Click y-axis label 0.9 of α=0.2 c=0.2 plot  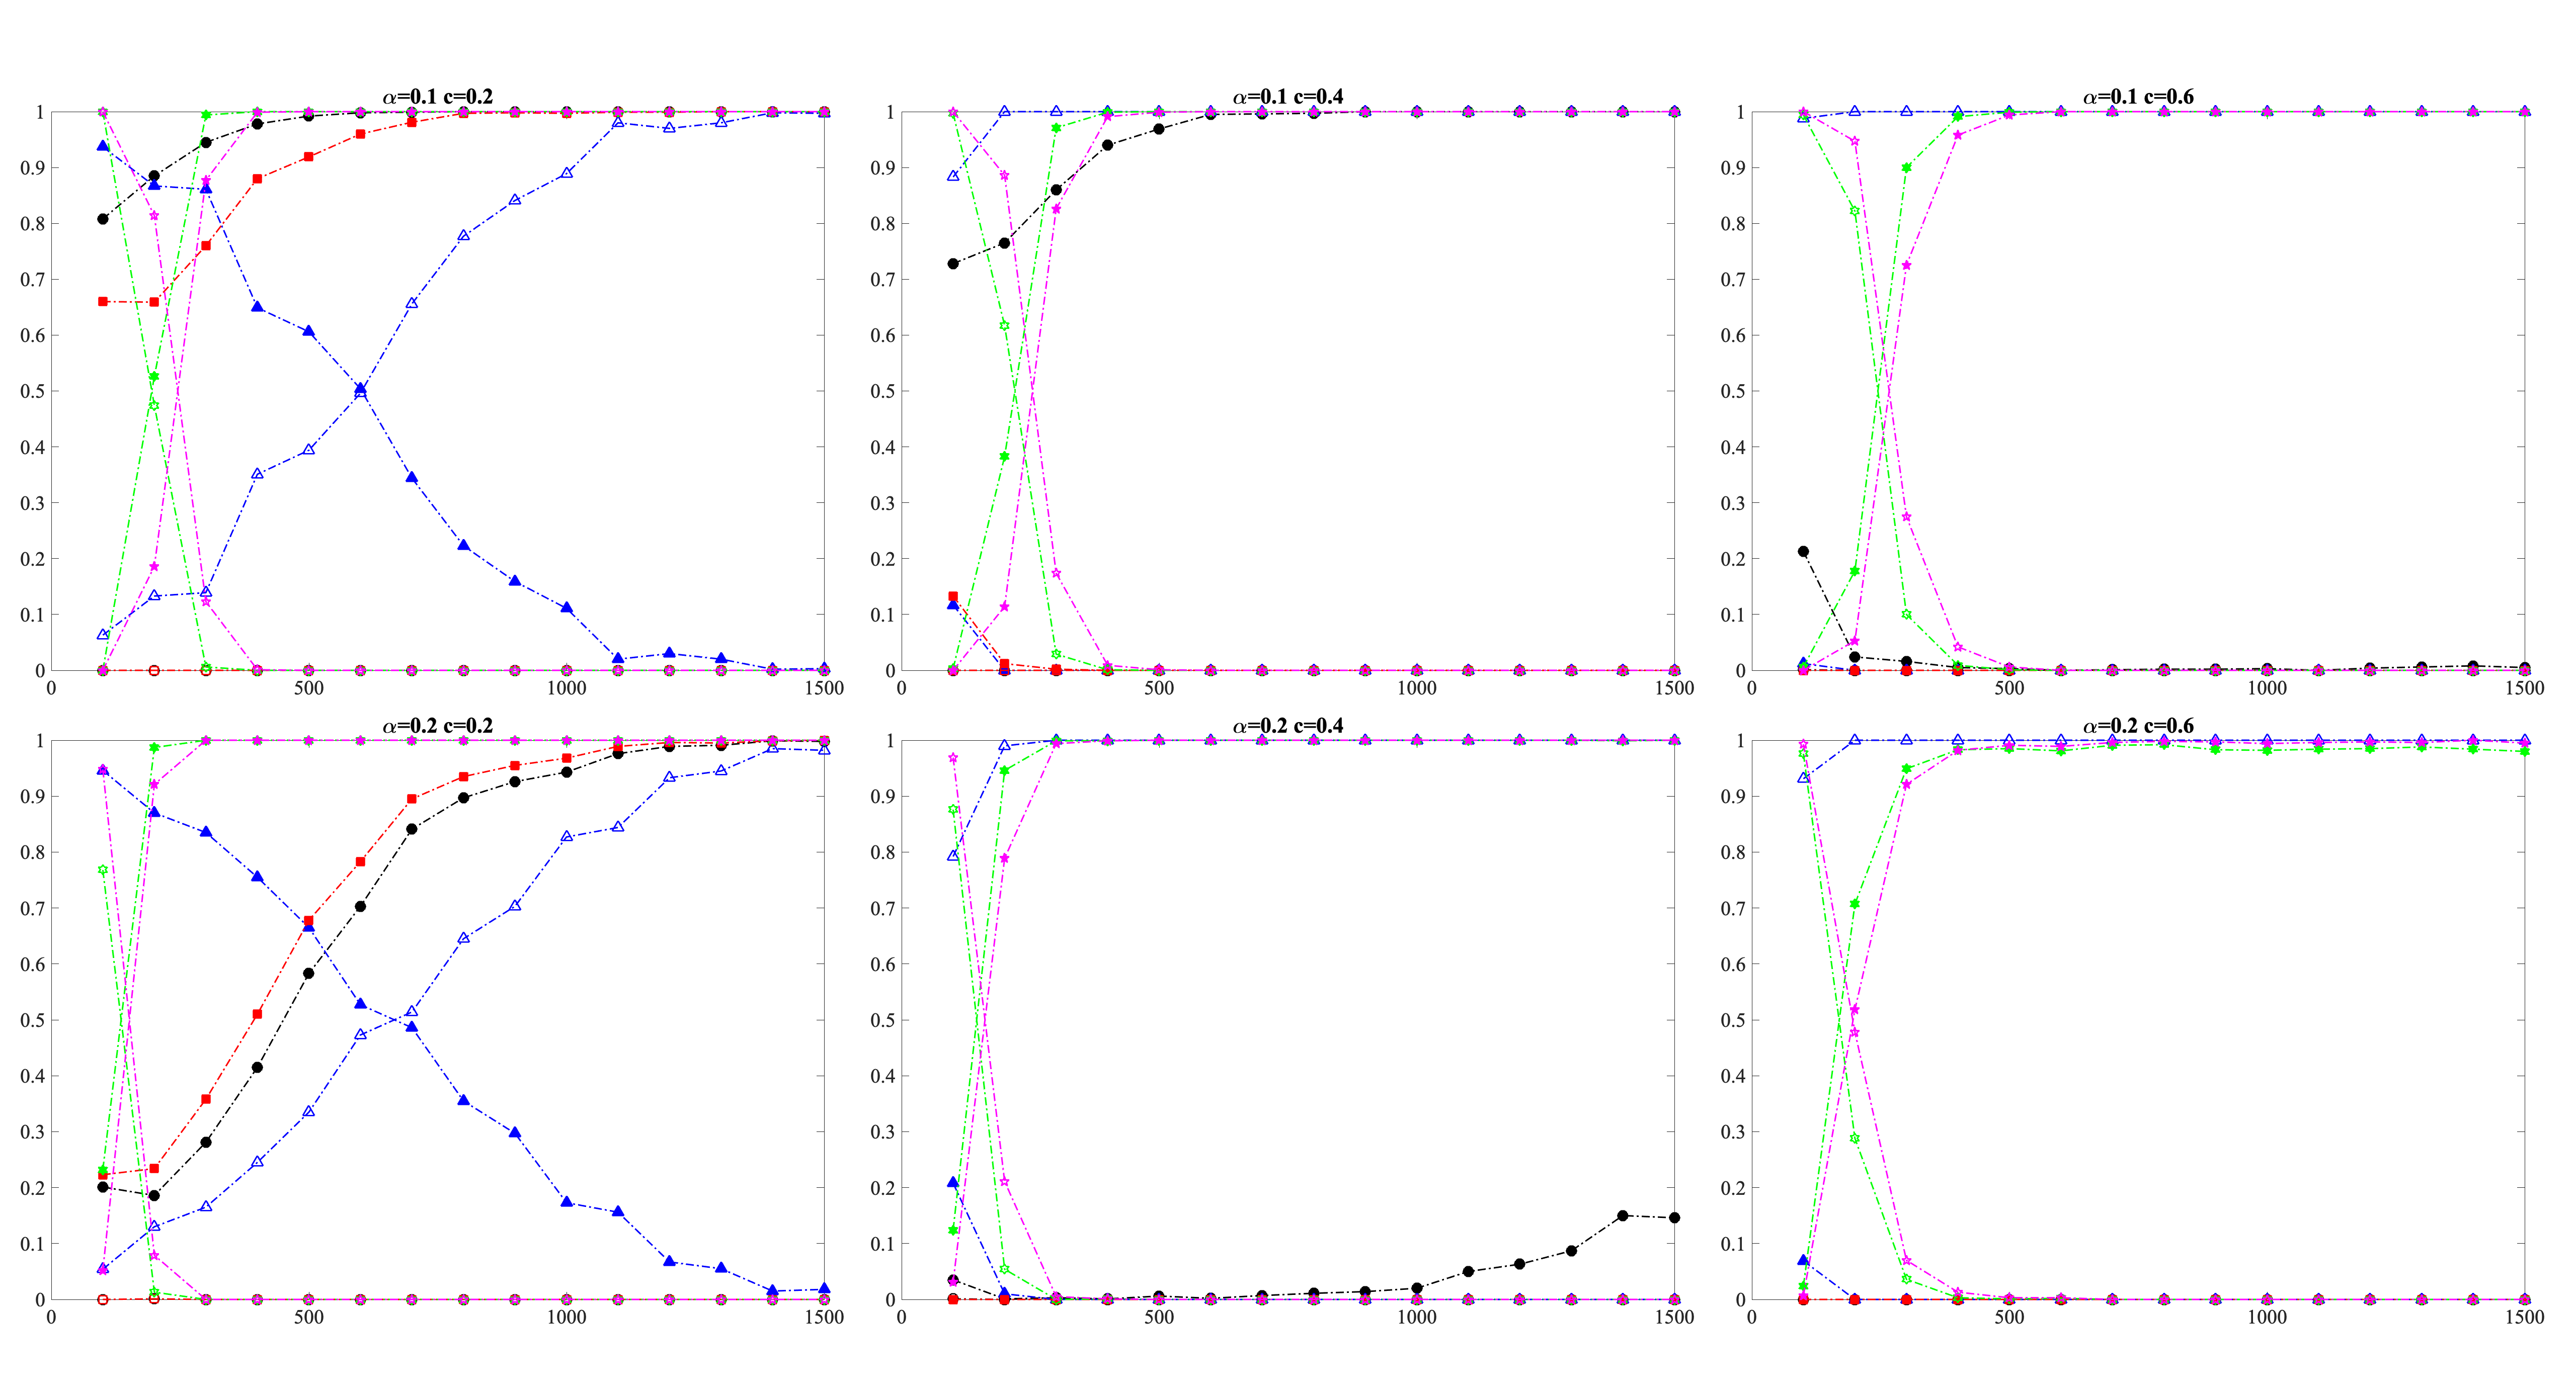tap(32, 797)
